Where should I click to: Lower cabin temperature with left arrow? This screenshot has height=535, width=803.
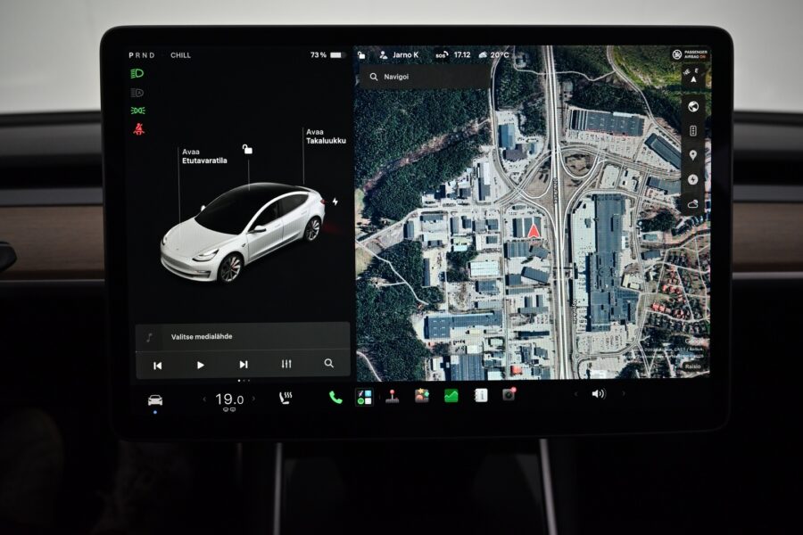point(204,399)
